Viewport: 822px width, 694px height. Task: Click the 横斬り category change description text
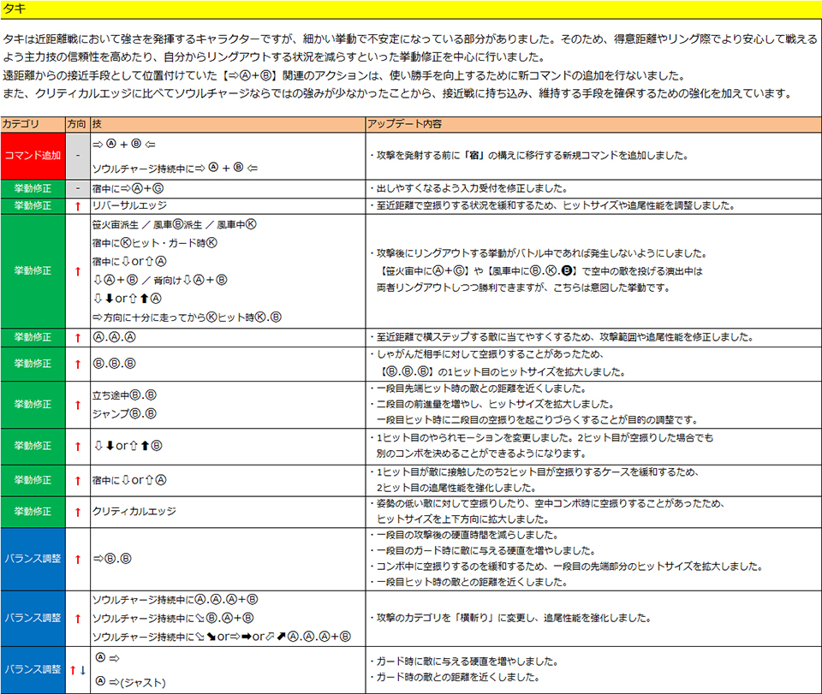511,618
